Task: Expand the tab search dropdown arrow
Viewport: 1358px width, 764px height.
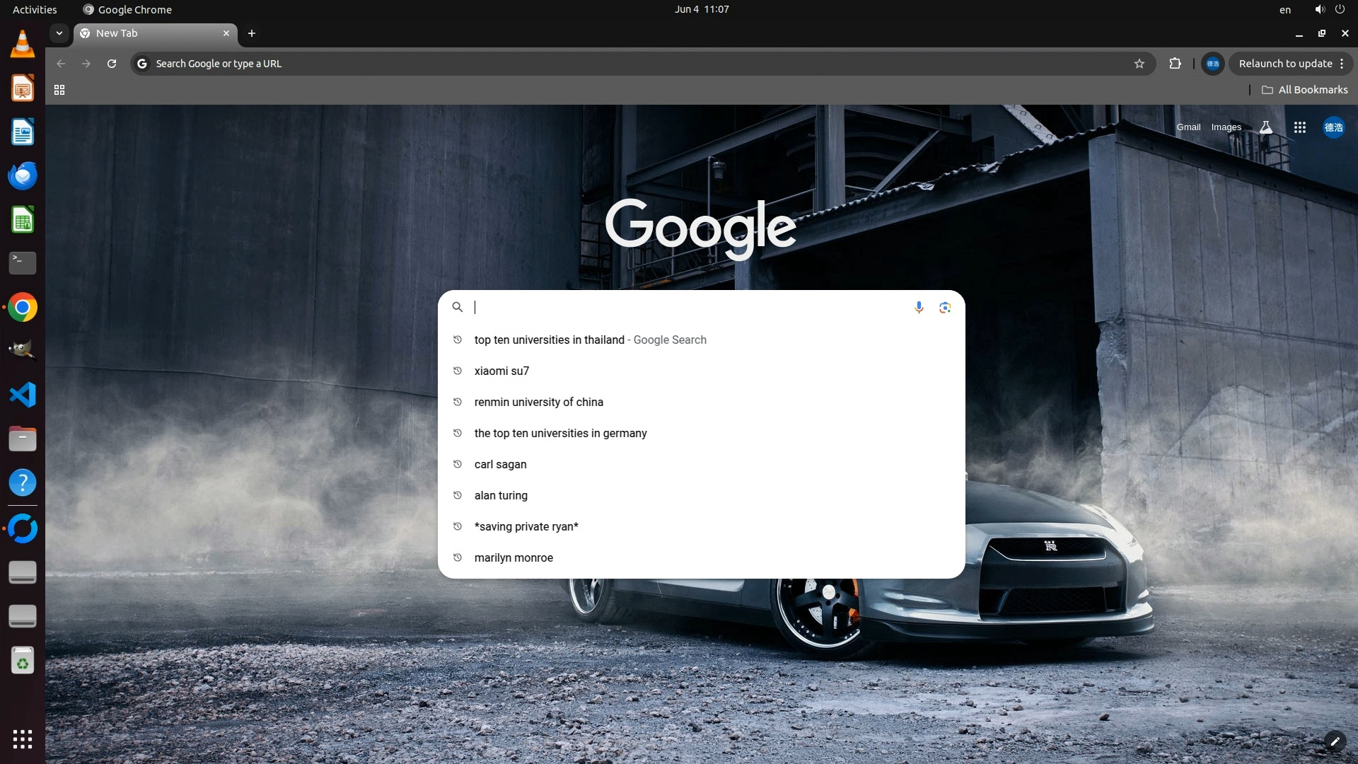Action: click(x=59, y=33)
